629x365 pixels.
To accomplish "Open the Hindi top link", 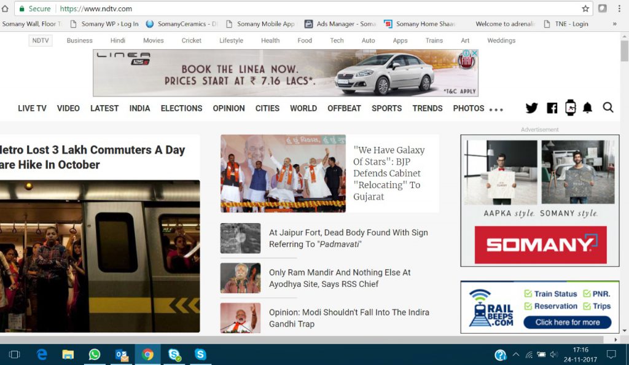I will (118, 41).
